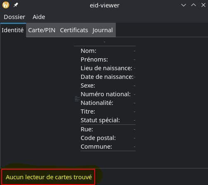Switch to the Carte/PIN tab
This screenshot has height=185, width=208.
coord(42,30)
